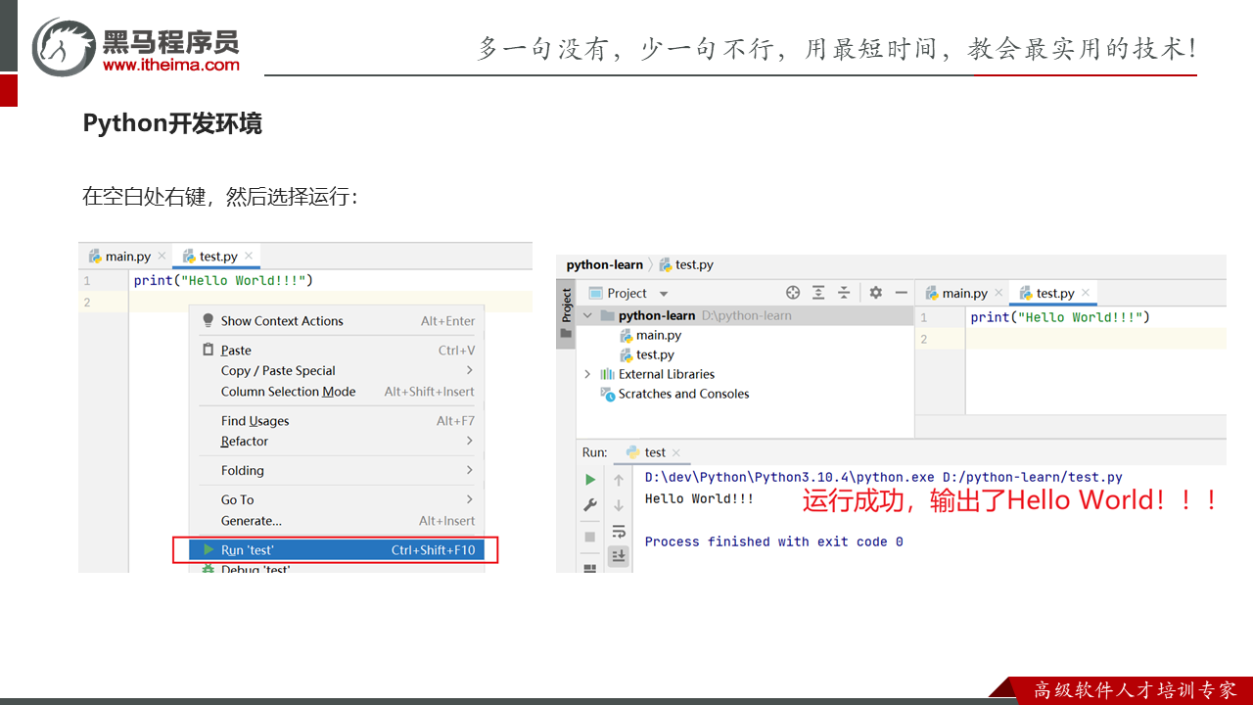This screenshot has height=705, width=1253.
Task: Toggle the vertical Project side tab
Action: point(566,305)
